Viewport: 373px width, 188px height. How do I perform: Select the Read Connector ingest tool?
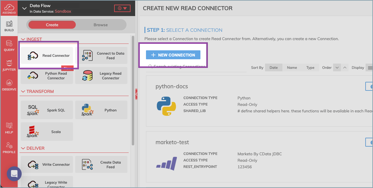[x=47, y=55]
